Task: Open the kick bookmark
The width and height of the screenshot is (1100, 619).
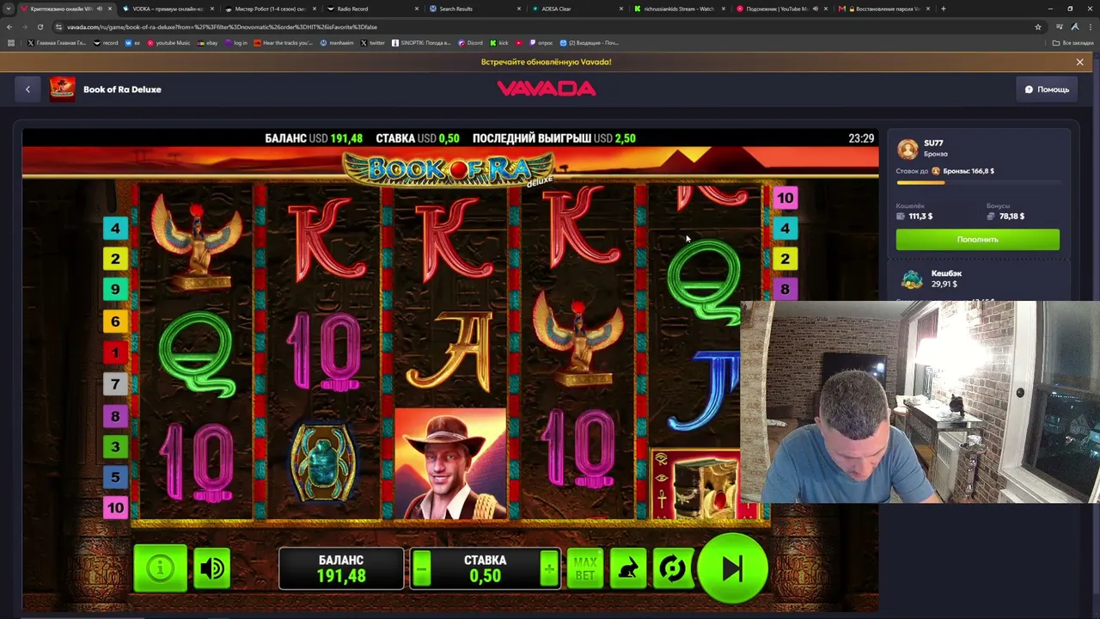Action: coord(499,43)
